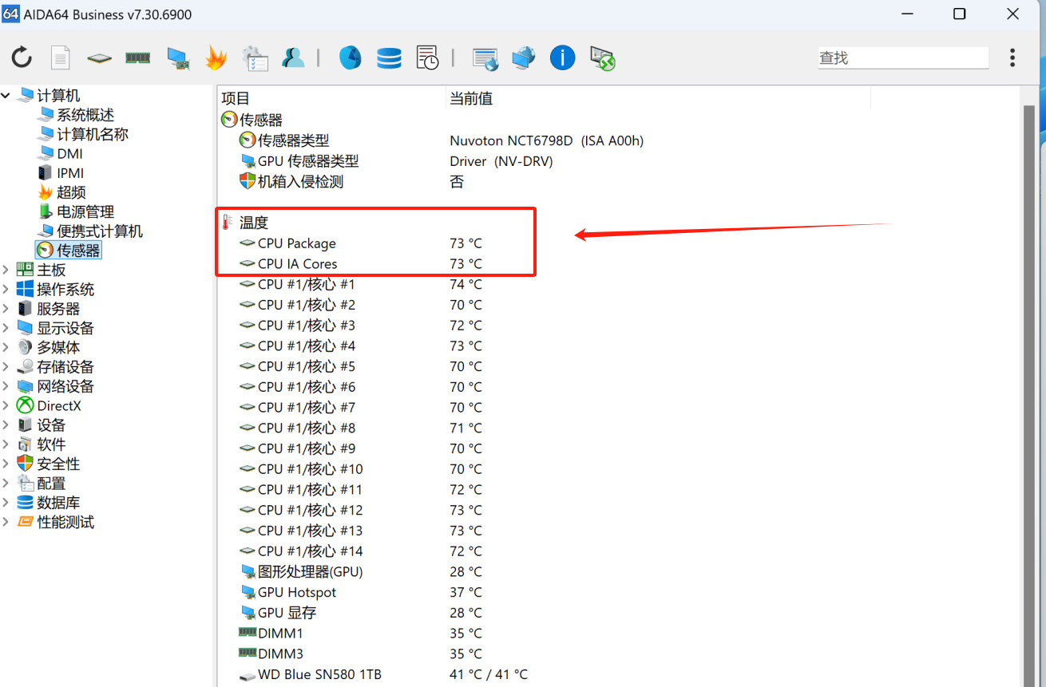Click the window with globe toolbar icon
This screenshot has height=687, width=1046.
485,58
